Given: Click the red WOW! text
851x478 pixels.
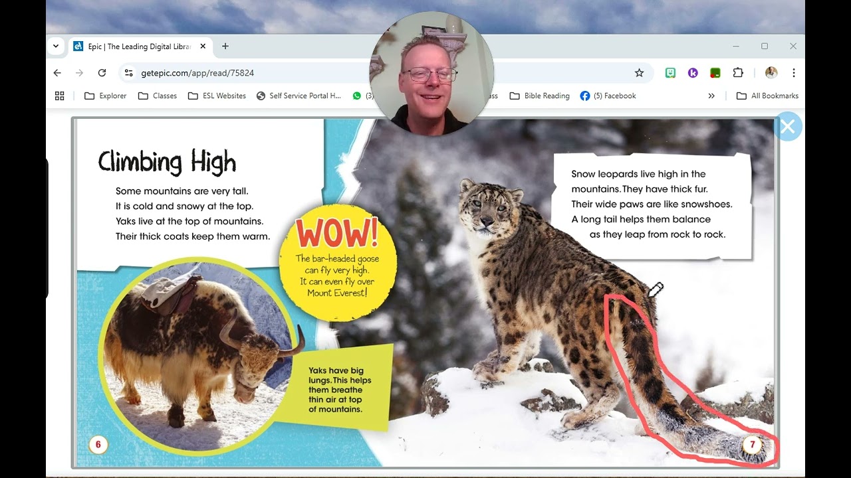Looking at the screenshot, I should [x=337, y=234].
